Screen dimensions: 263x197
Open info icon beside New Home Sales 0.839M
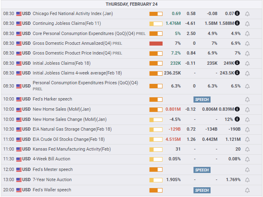click(237, 109)
